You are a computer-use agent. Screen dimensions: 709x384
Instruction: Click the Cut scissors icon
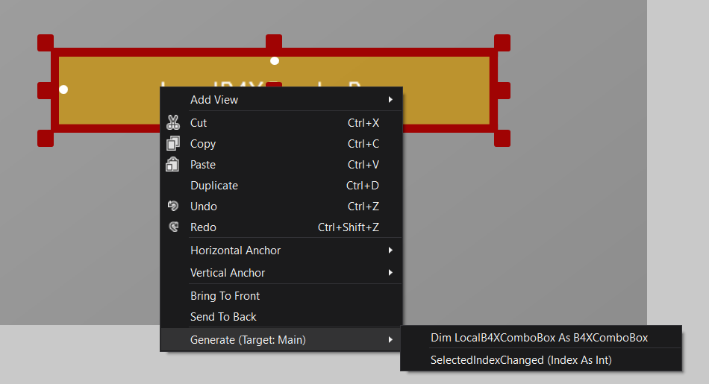pos(173,123)
